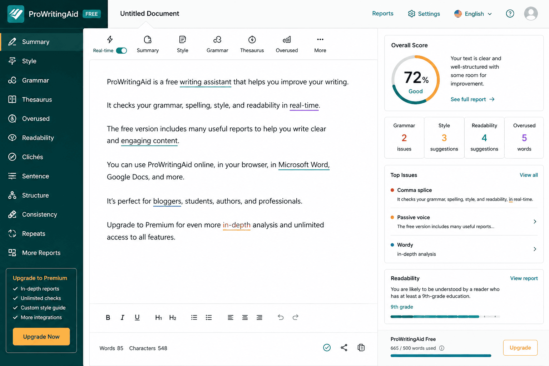Open the Clichés sidebar report
Viewport: 549px width, 366px height.
[42, 157]
